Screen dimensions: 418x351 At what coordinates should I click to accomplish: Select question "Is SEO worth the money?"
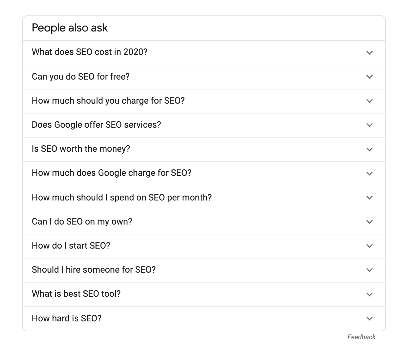81,149
